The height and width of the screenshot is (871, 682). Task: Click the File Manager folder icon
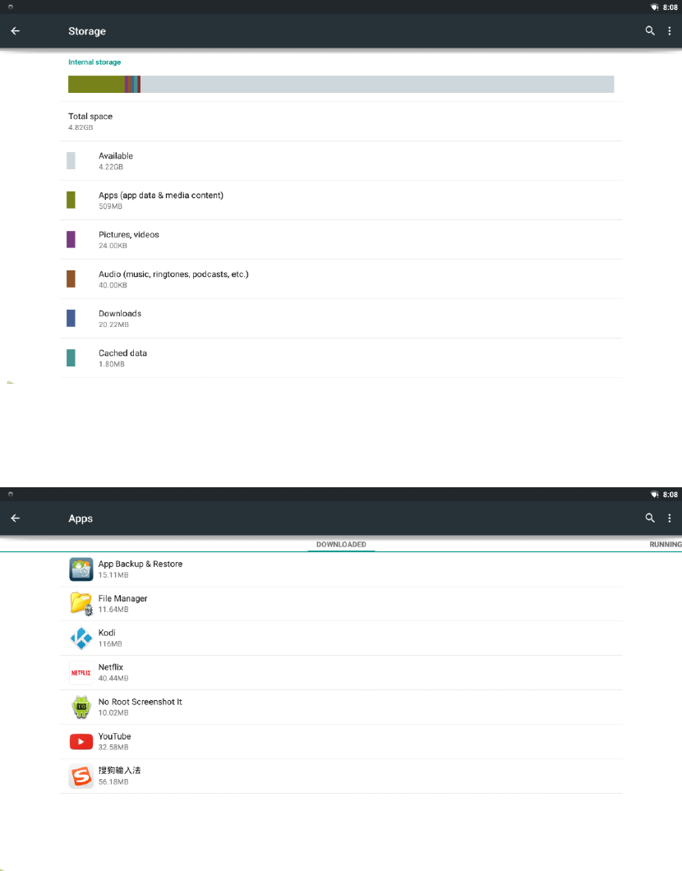[x=81, y=604]
